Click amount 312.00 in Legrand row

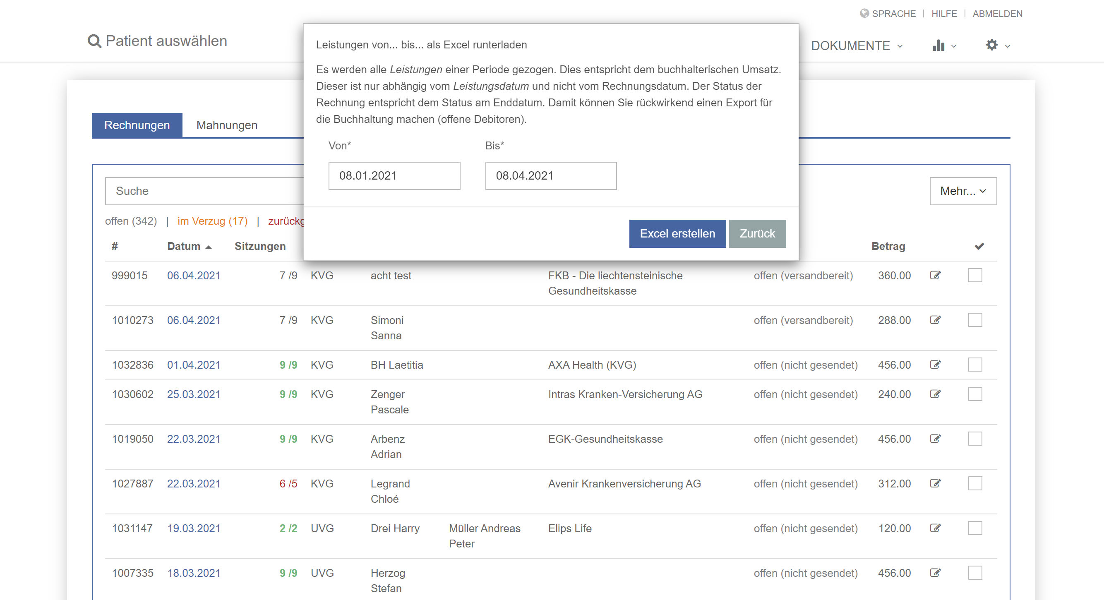[x=894, y=484]
